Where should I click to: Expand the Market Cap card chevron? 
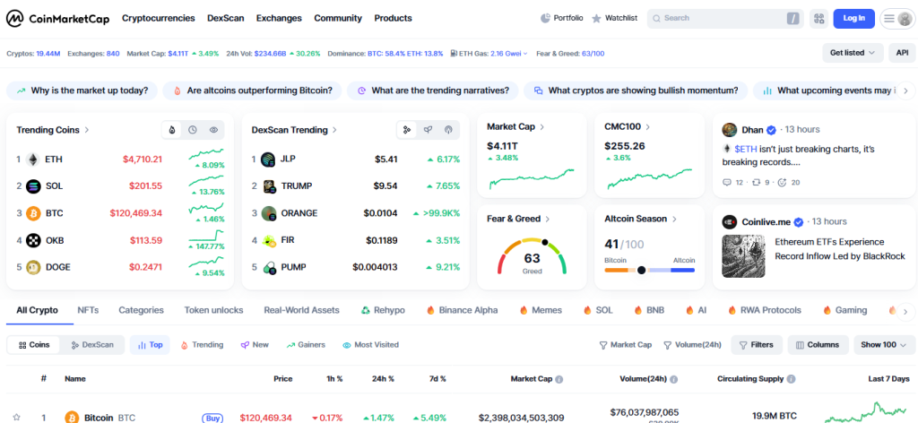coord(541,126)
